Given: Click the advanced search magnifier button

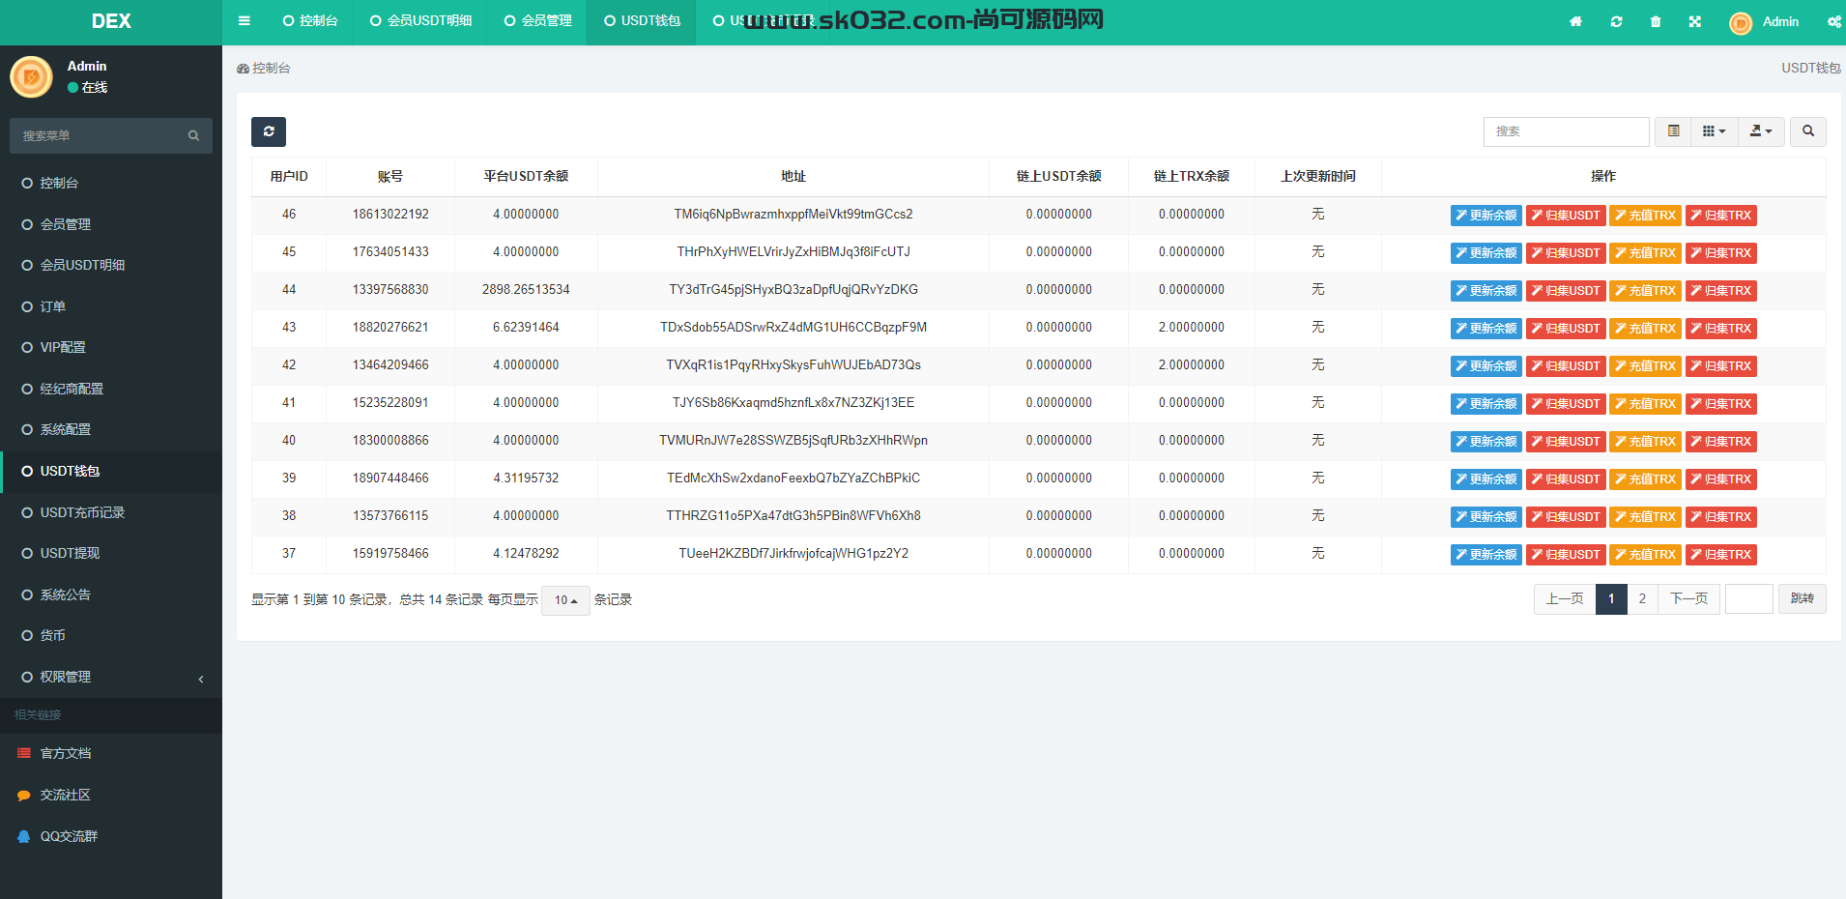Looking at the screenshot, I should pyautogui.click(x=1808, y=131).
